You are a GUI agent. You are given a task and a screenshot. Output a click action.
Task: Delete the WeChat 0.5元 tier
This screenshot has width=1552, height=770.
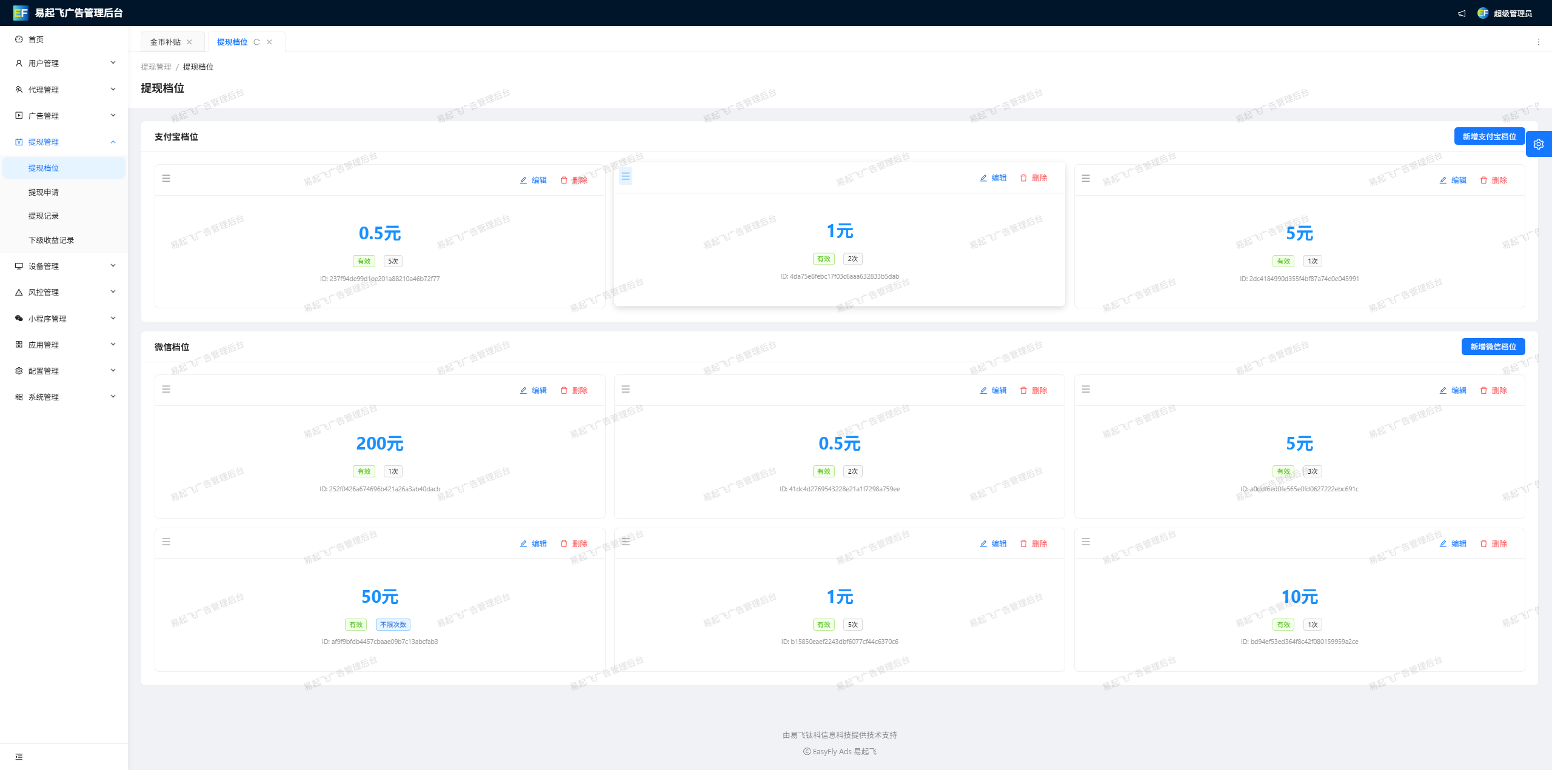(1034, 390)
